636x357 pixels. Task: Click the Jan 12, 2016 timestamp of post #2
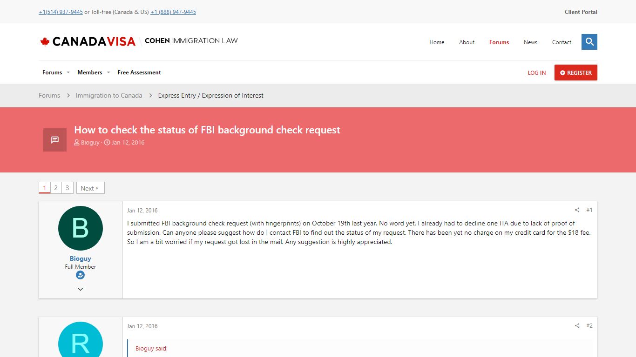point(142,326)
